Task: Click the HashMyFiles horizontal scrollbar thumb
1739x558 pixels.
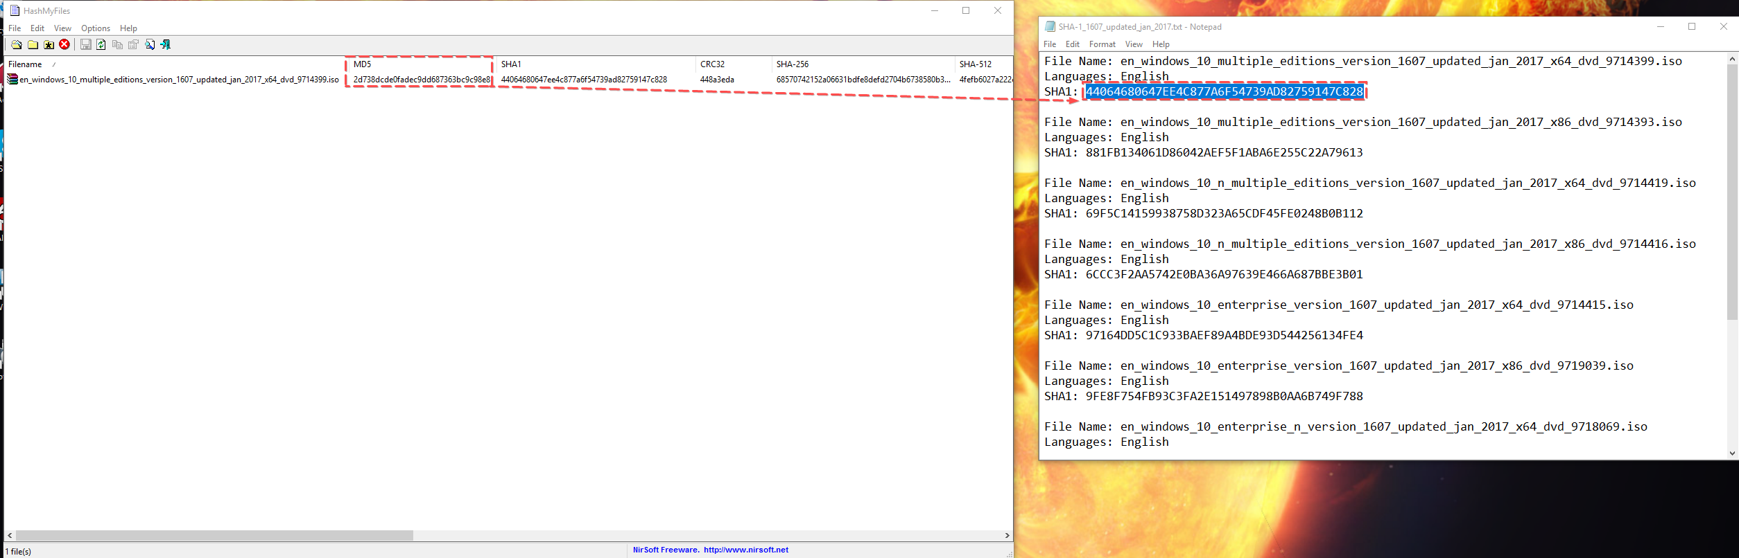Action: [x=214, y=535]
